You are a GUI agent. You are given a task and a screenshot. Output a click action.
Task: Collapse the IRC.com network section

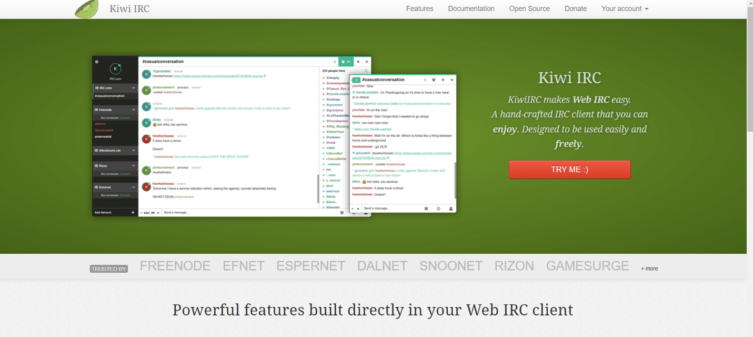133,88
